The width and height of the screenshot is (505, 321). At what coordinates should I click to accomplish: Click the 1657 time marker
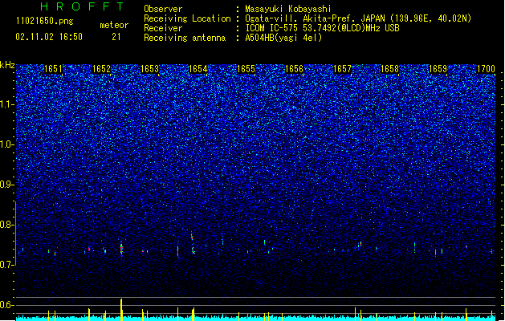[342, 69]
